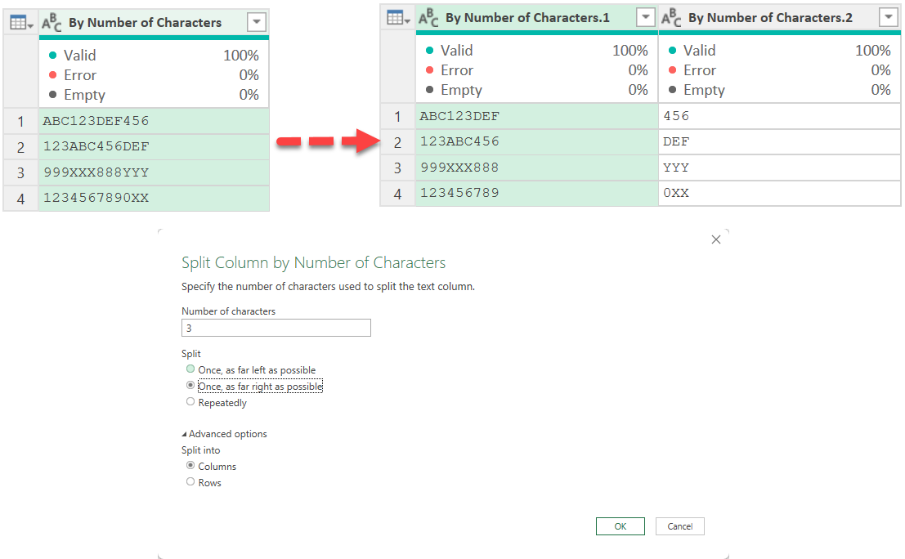Click ABC type icon of By Number of Characters column
This screenshot has height=559, width=905.
click(52, 23)
